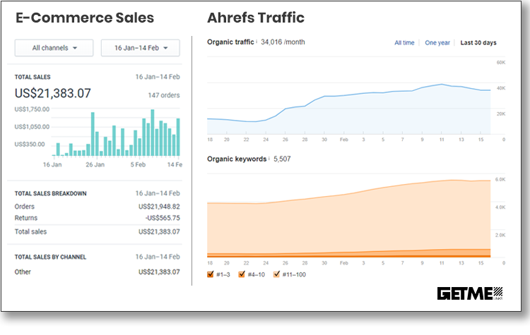The height and width of the screenshot is (335, 530).
Task: Uncheck the #1–3 keyword positions checkbox
Action: (211, 274)
